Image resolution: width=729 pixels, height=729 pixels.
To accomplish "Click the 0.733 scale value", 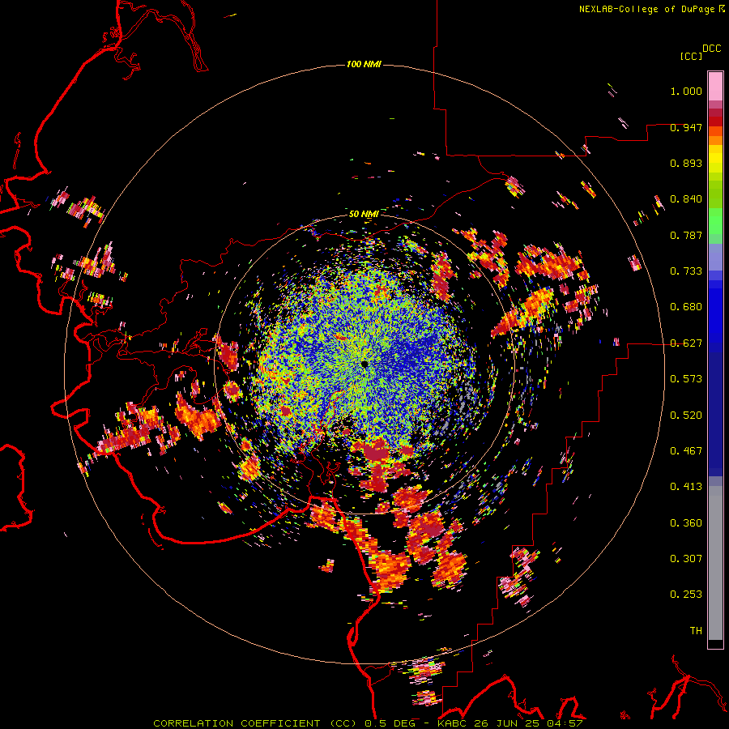I will point(686,271).
